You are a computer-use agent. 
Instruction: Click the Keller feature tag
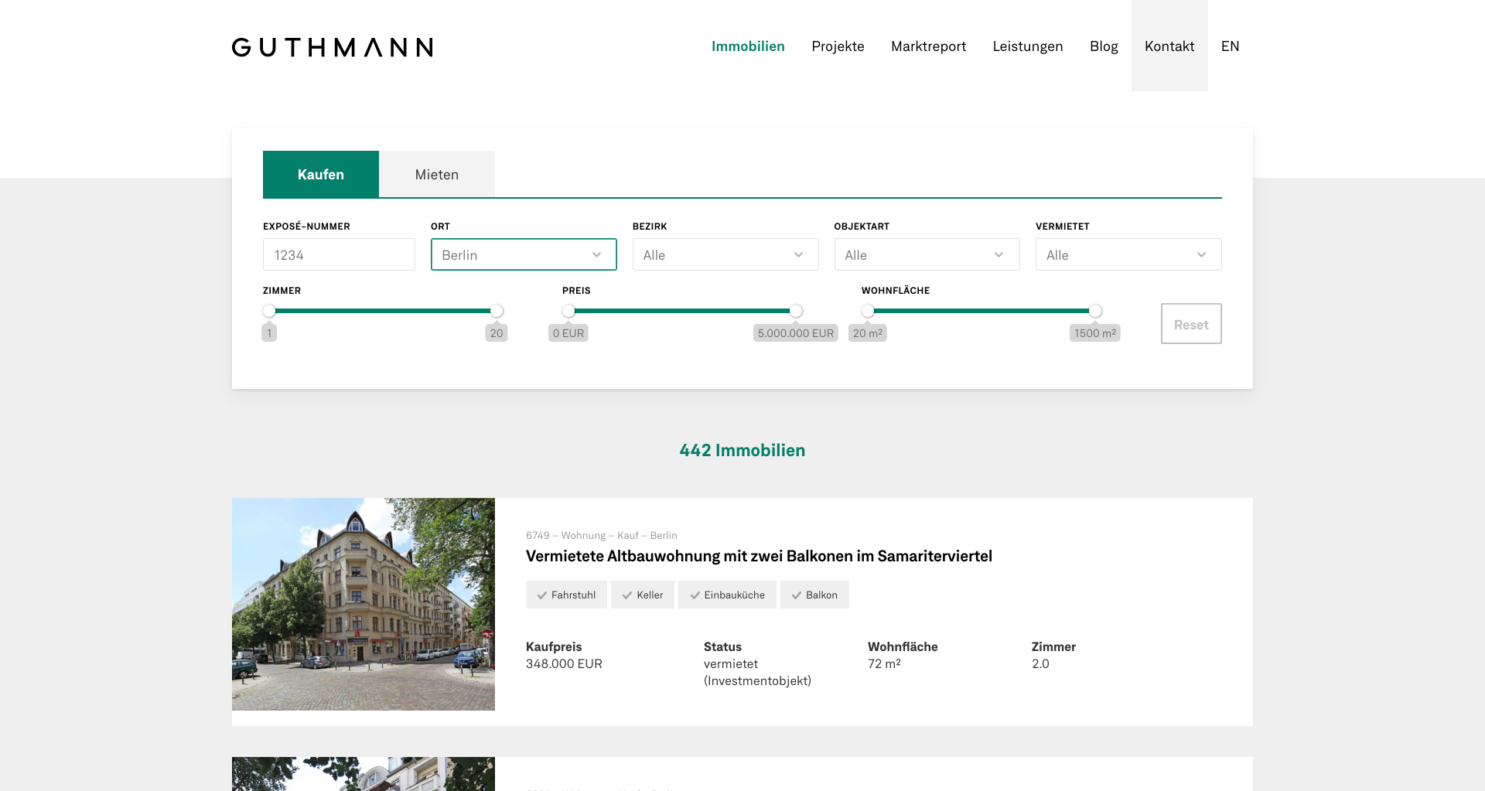[x=642, y=595]
